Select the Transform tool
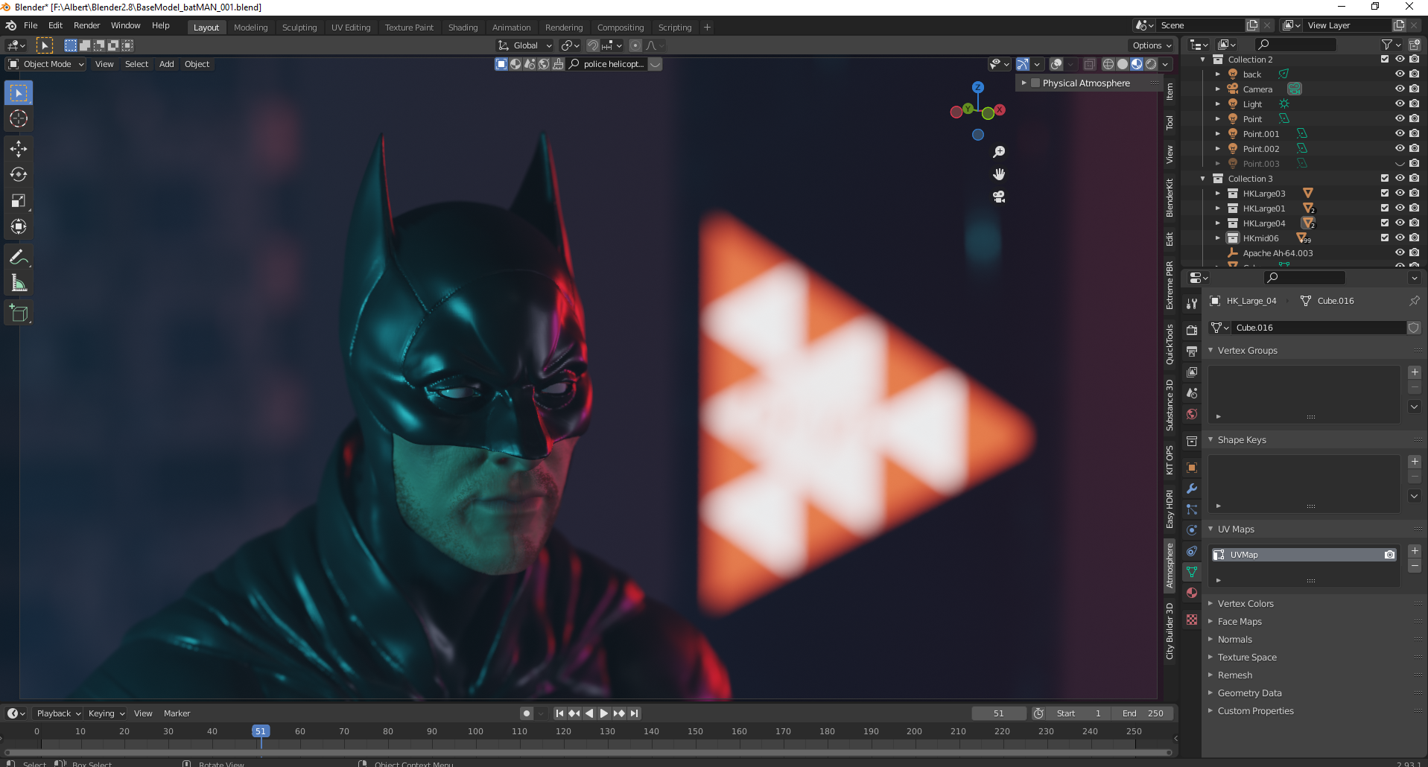This screenshot has width=1428, height=767. coord(19,227)
